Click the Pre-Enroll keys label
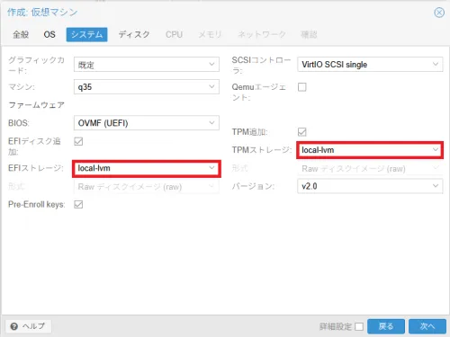The width and height of the screenshot is (450, 337). pyautogui.click(x=37, y=205)
